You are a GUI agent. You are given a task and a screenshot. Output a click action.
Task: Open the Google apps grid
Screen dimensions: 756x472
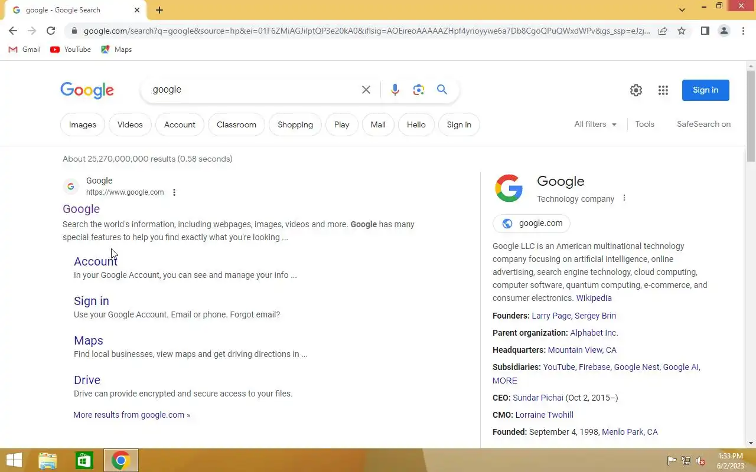pyautogui.click(x=663, y=90)
